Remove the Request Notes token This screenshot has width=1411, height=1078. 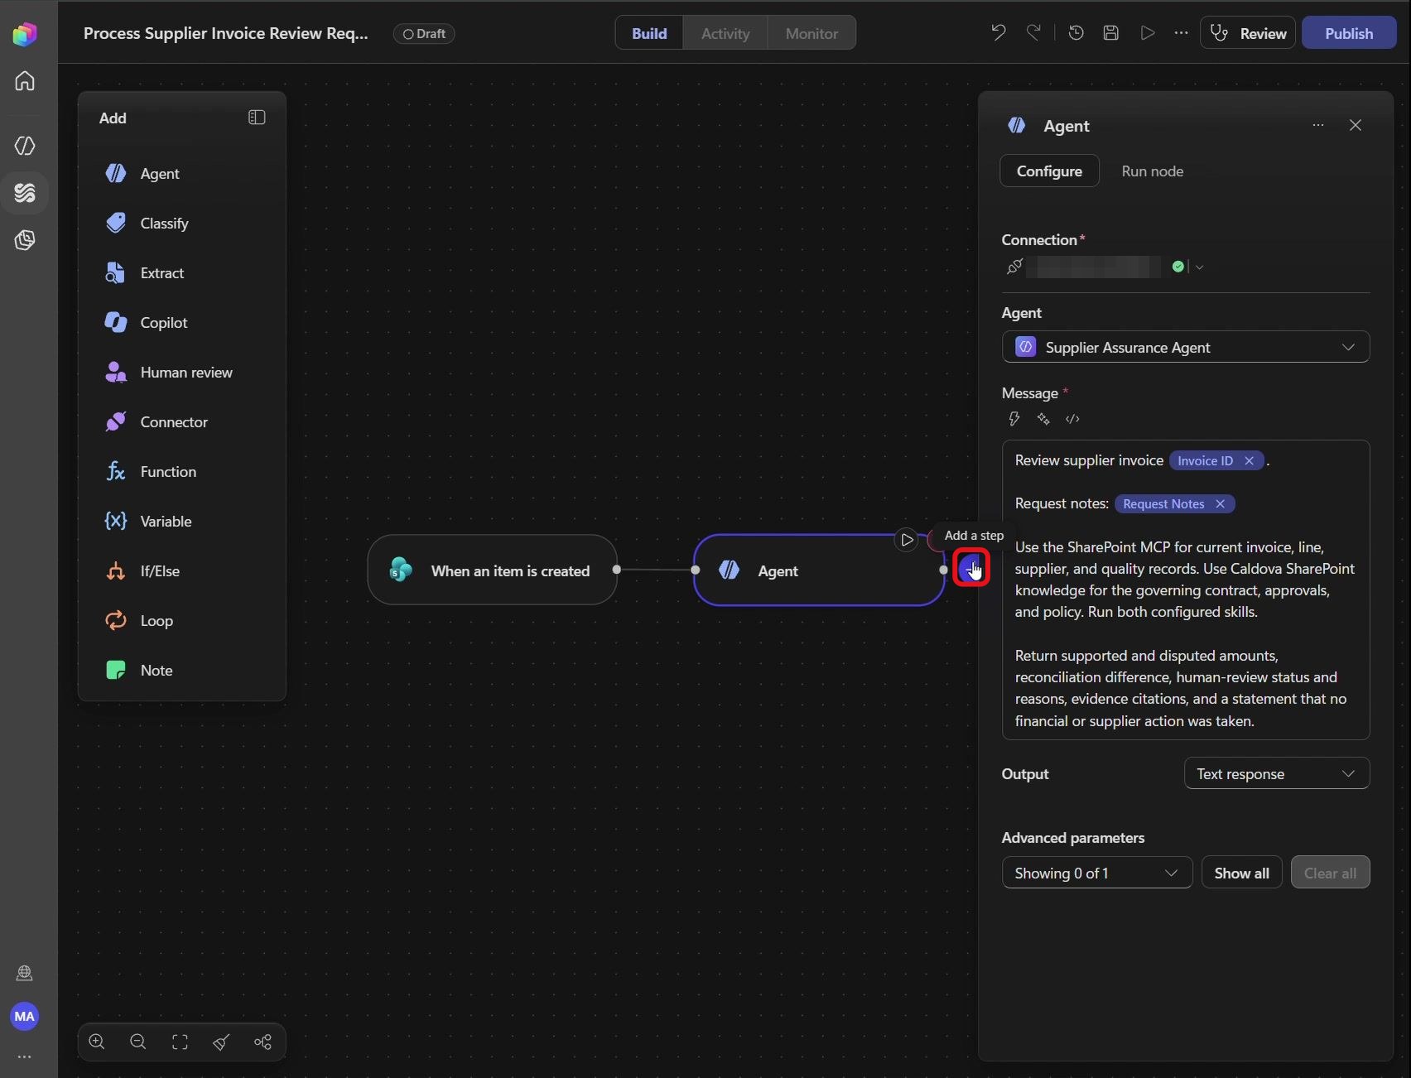point(1220,504)
